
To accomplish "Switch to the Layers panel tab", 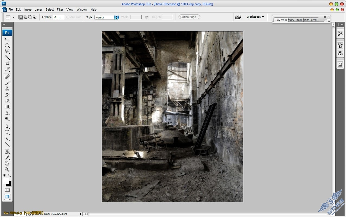I will pyautogui.click(x=280, y=20).
